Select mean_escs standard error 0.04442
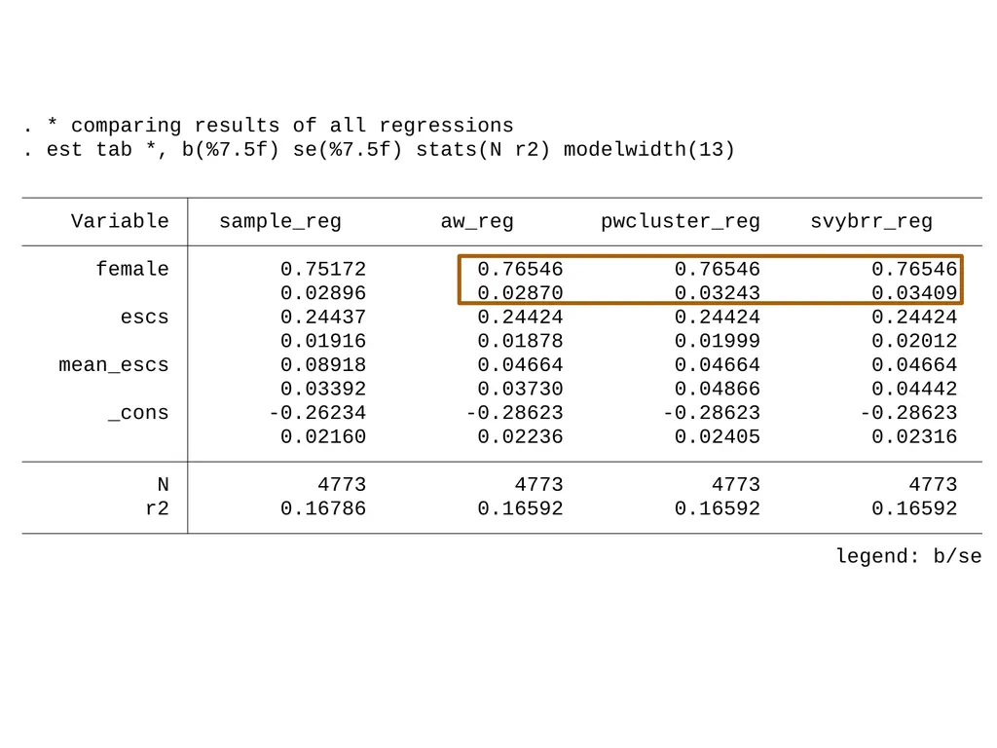The height and width of the screenshot is (748, 997). (914, 389)
